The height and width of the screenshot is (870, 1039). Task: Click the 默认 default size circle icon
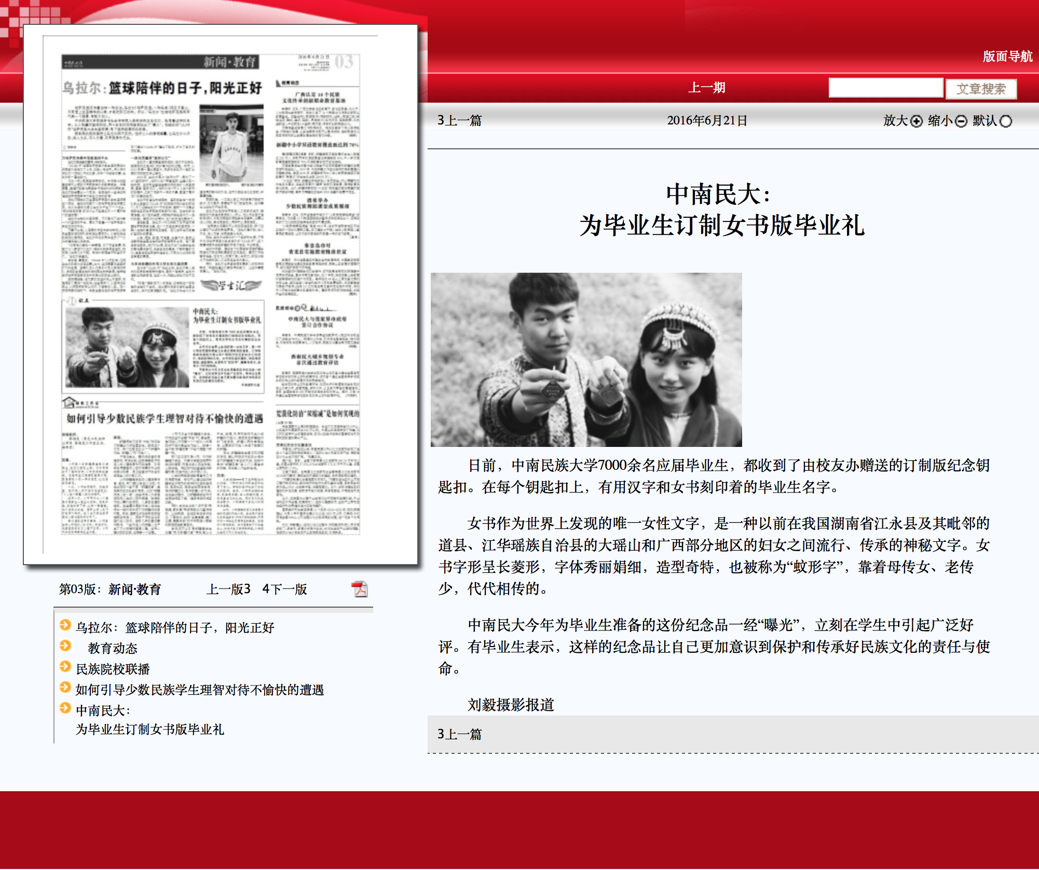[x=1006, y=121]
